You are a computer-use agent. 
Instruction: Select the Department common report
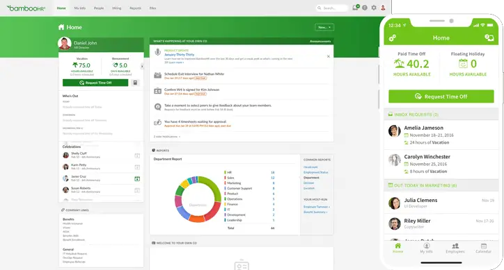click(x=311, y=178)
